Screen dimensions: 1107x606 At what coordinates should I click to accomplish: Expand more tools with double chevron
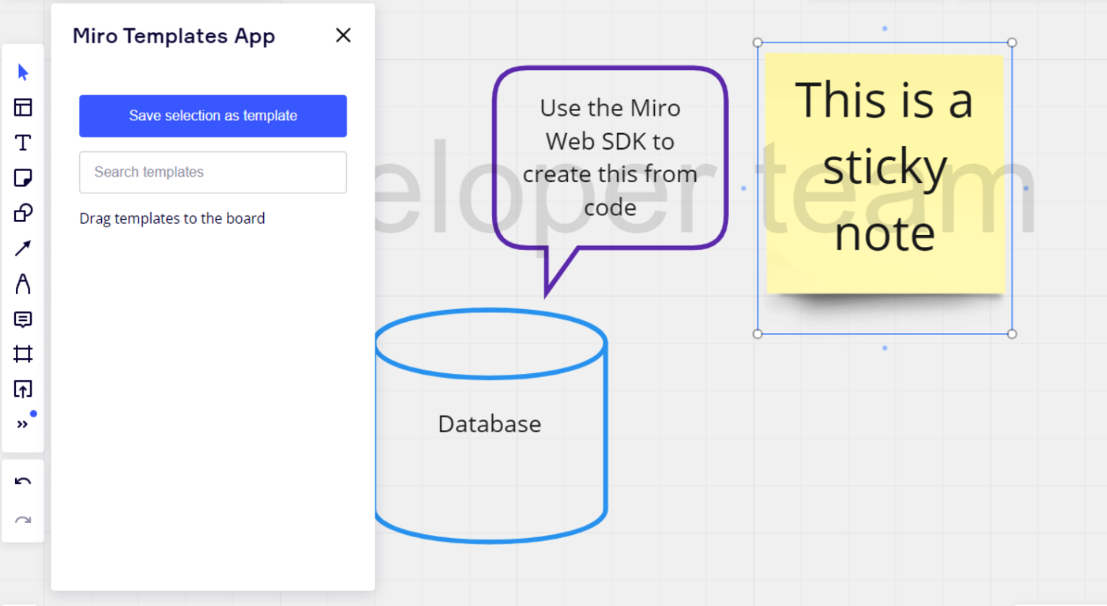click(x=23, y=424)
